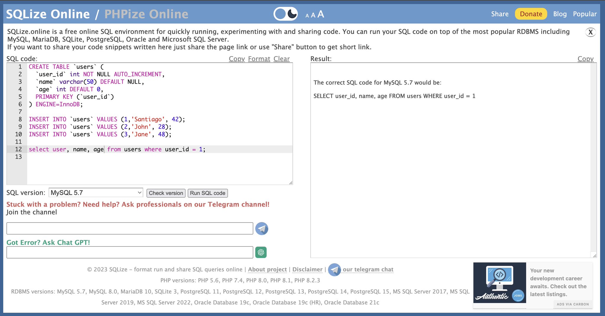Viewport: 605px width, 316px height.
Task: Click the Telegram channel help headline
Action: click(x=138, y=204)
